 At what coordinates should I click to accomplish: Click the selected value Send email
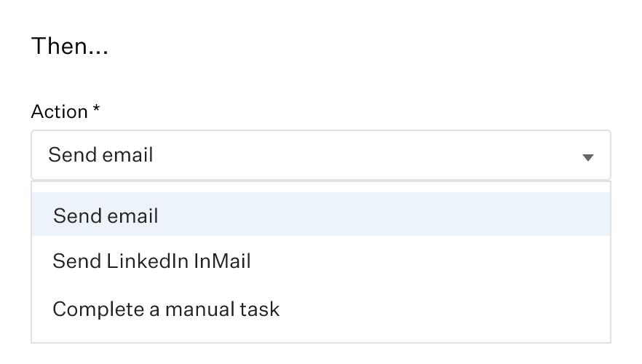point(100,155)
